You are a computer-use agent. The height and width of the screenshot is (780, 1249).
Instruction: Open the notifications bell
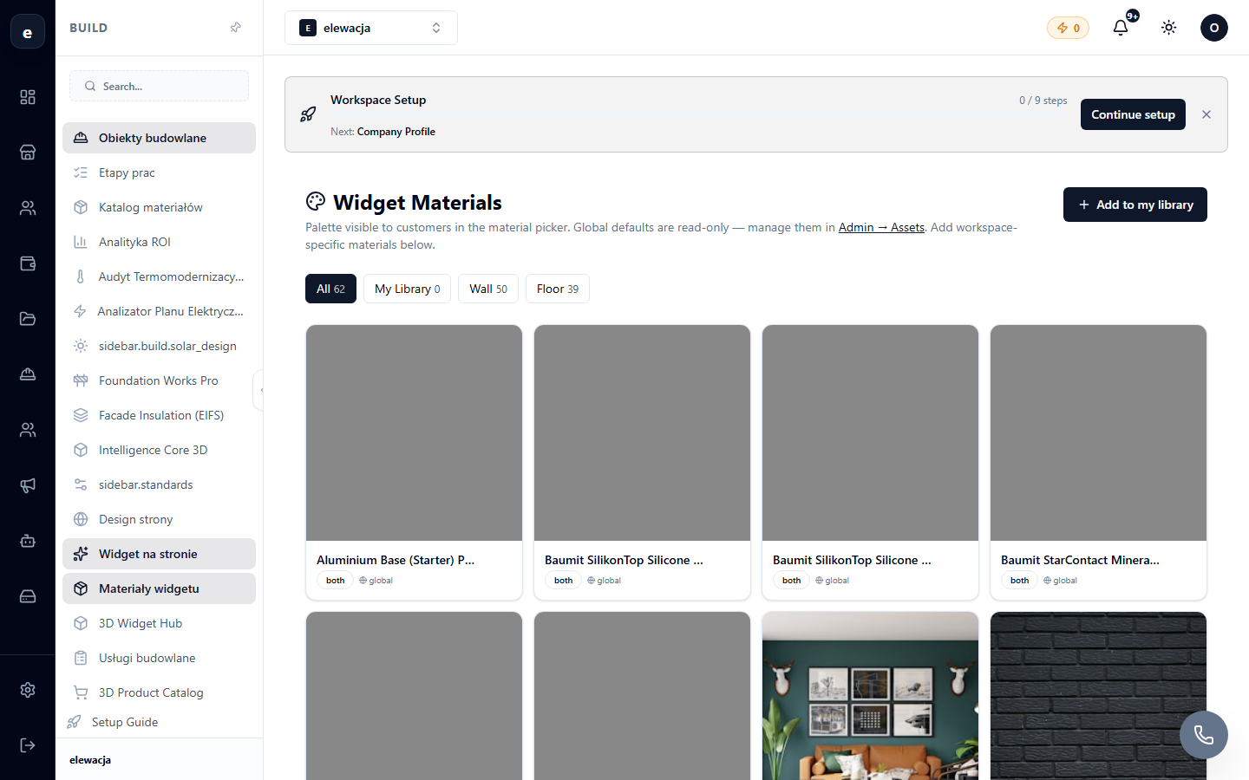[1121, 28]
